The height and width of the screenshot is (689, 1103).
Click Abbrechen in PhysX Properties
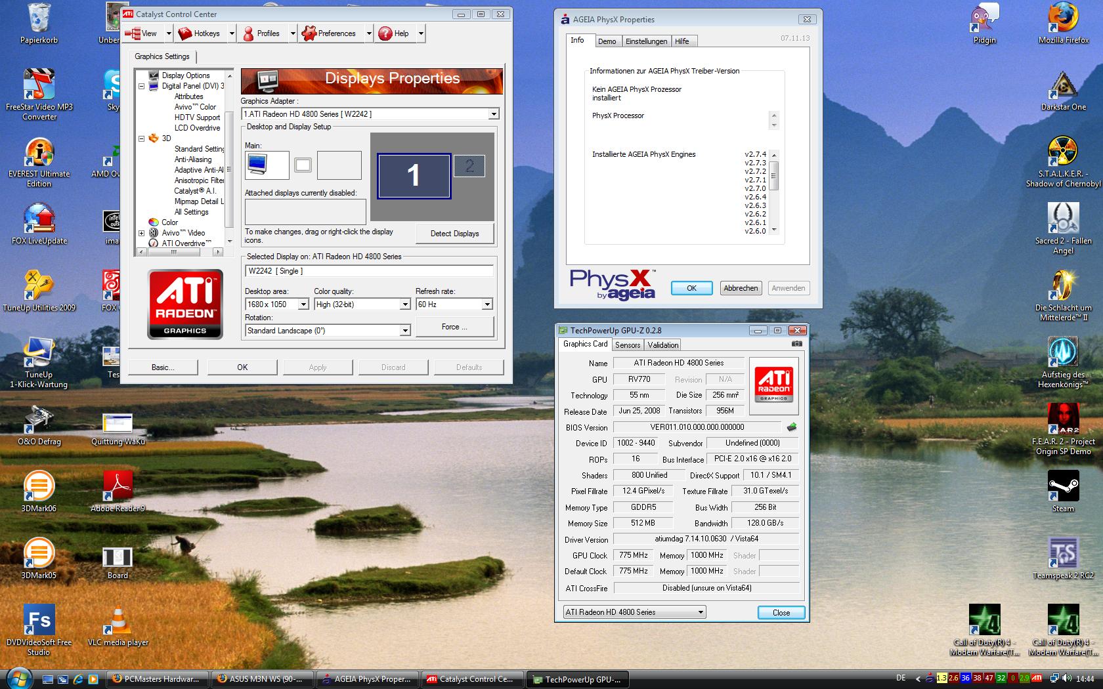pyautogui.click(x=740, y=288)
